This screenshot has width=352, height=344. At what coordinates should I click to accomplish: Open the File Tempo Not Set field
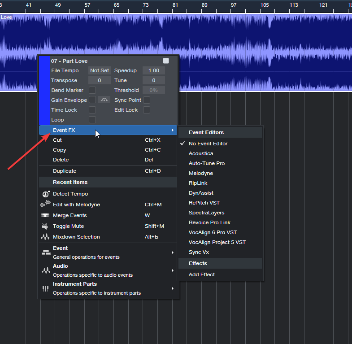100,70
